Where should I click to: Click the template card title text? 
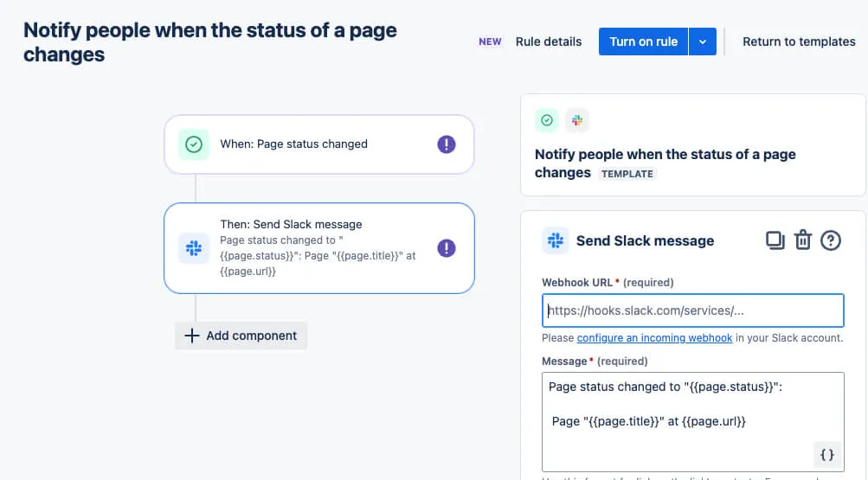665,163
